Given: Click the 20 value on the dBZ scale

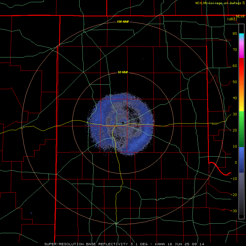Looking at the screenshot, I should point(235,130).
